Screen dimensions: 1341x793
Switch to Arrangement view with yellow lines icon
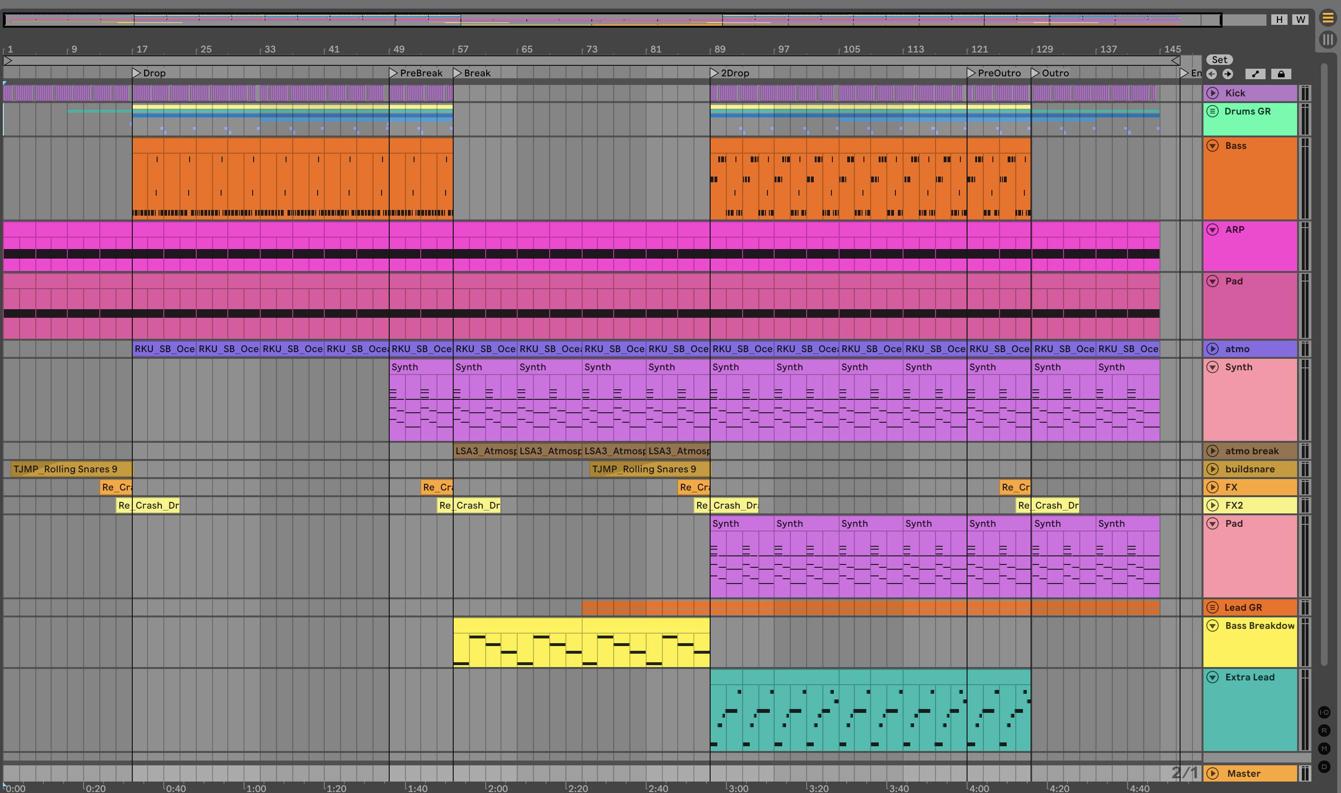[1328, 18]
